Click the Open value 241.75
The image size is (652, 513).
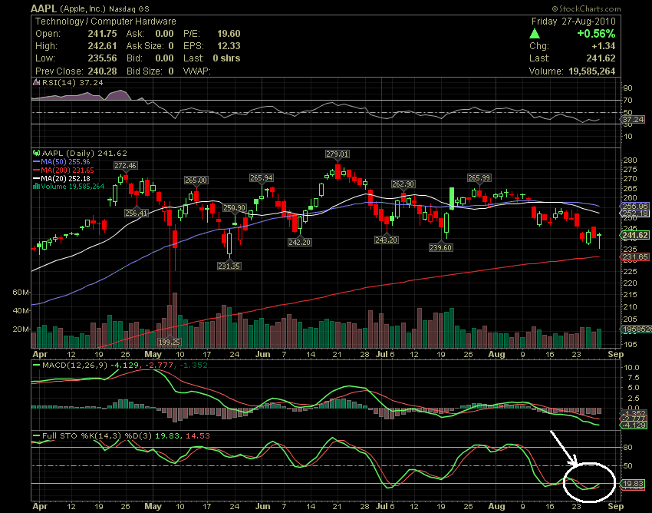pos(102,34)
